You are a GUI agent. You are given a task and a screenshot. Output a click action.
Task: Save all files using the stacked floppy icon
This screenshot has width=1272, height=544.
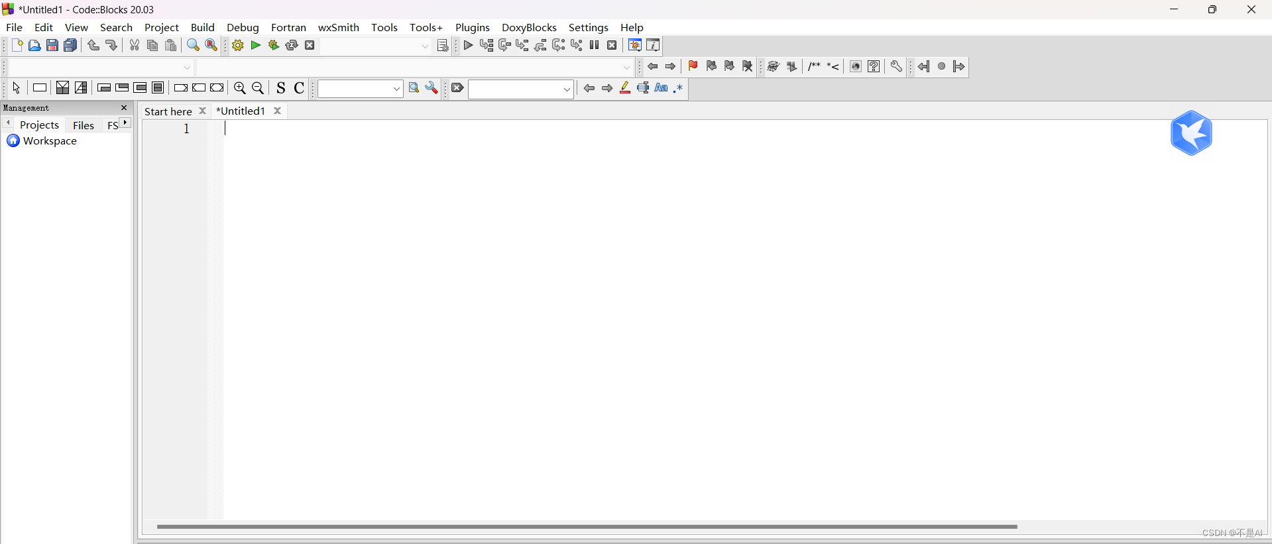coord(70,46)
